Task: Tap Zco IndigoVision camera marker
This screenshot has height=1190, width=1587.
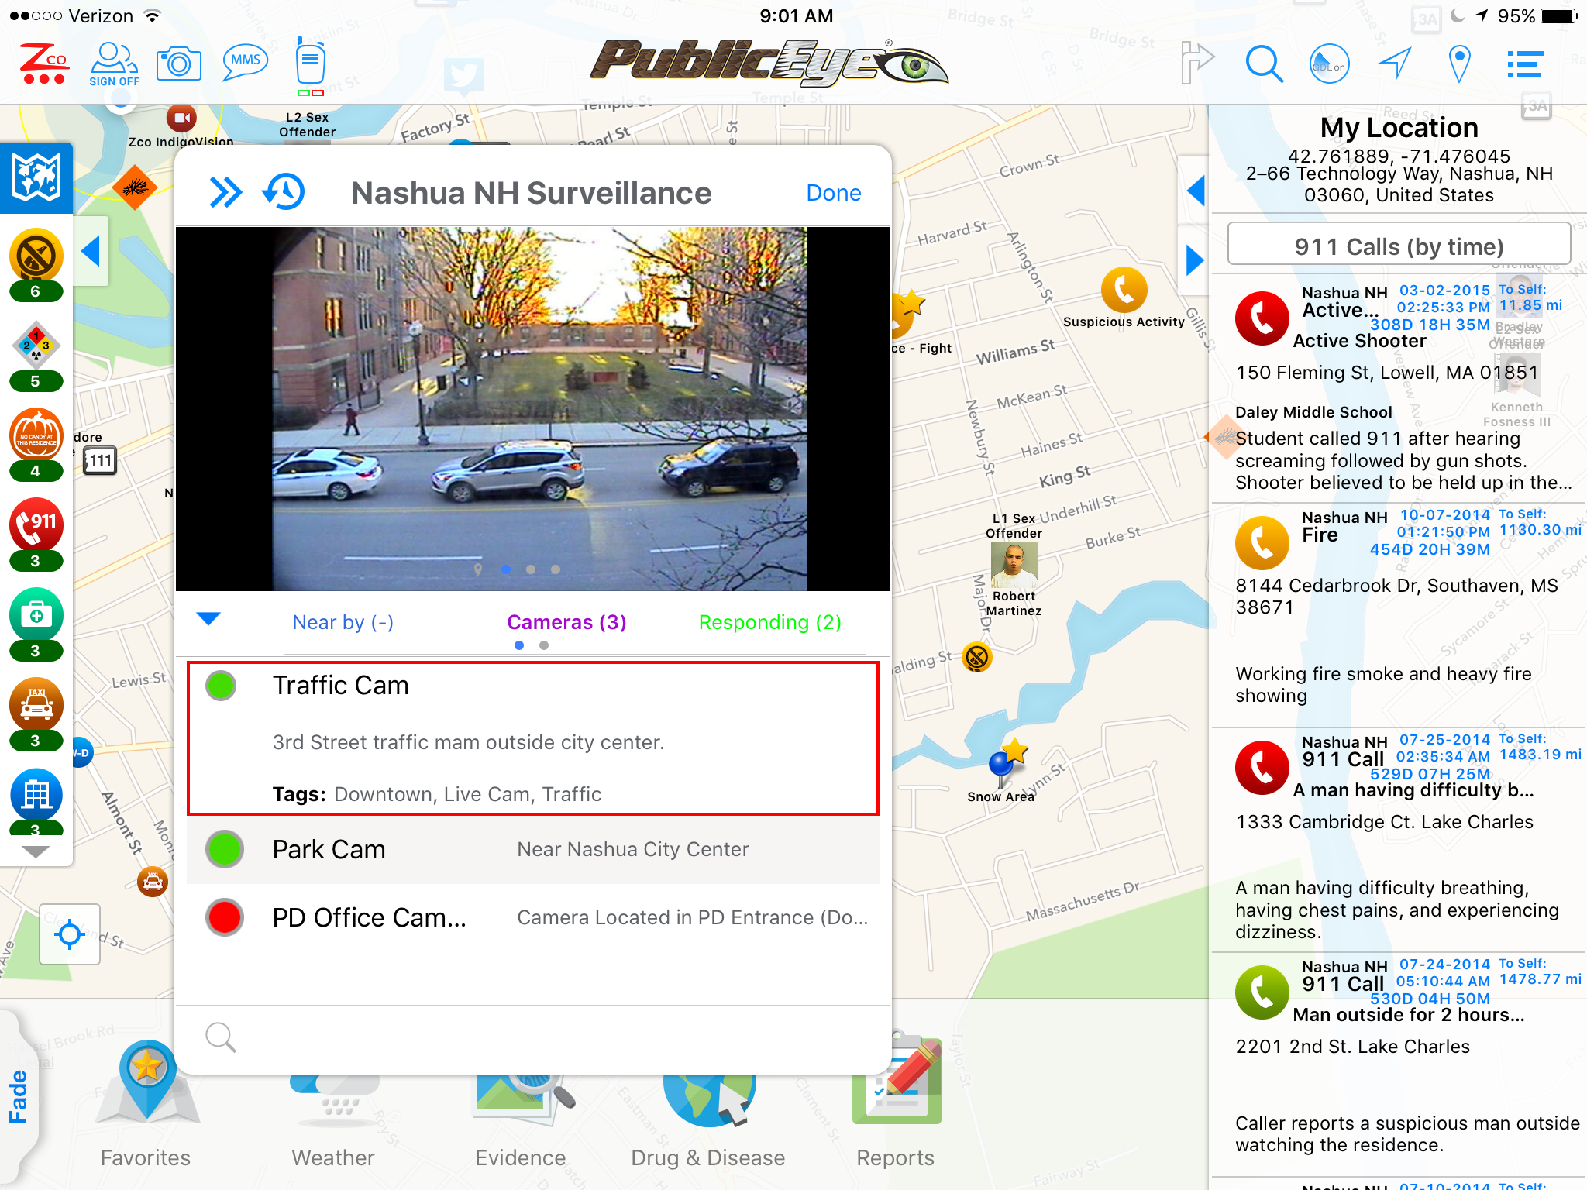Action: pyautogui.click(x=181, y=119)
